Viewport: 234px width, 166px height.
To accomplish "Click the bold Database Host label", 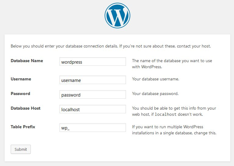I will pyautogui.click(x=26, y=108).
